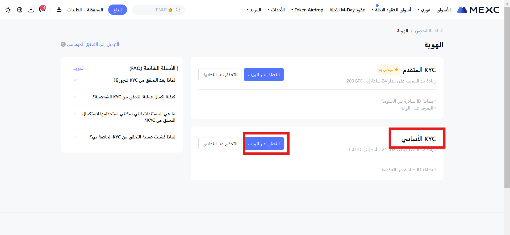The height and width of the screenshot is (235, 510).
Task: Open the الطلبات orders menu
Action: click(x=74, y=10)
